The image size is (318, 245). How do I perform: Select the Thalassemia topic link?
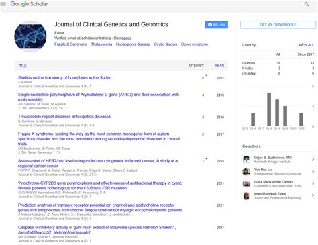coord(101,44)
